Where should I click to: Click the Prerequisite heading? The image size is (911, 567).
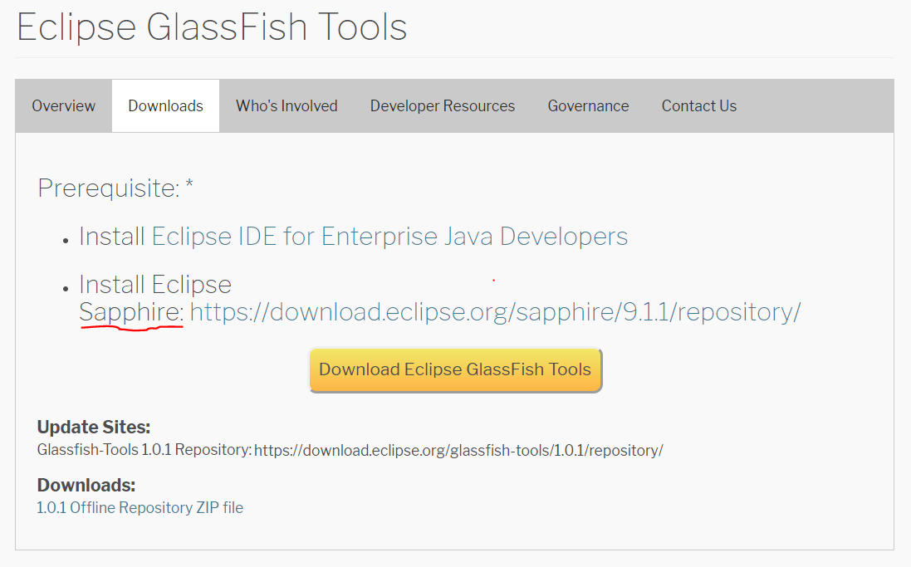[x=115, y=188]
